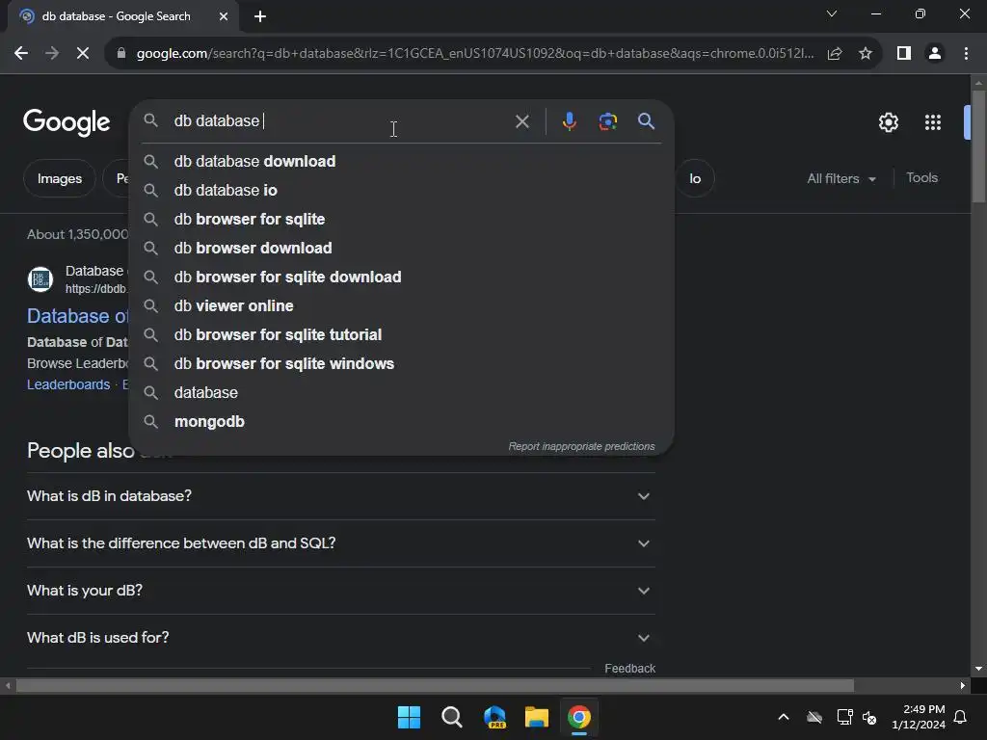Pick suggestion db viewer online
Image resolution: width=987 pixels, height=740 pixels.
click(401, 305)
